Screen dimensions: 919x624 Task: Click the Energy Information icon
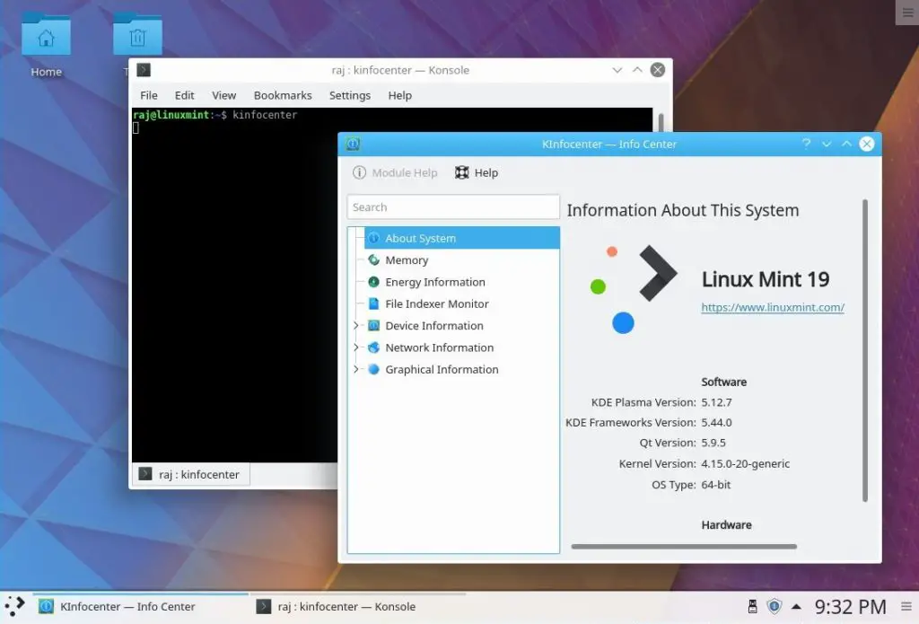click(x=374, y=282)
